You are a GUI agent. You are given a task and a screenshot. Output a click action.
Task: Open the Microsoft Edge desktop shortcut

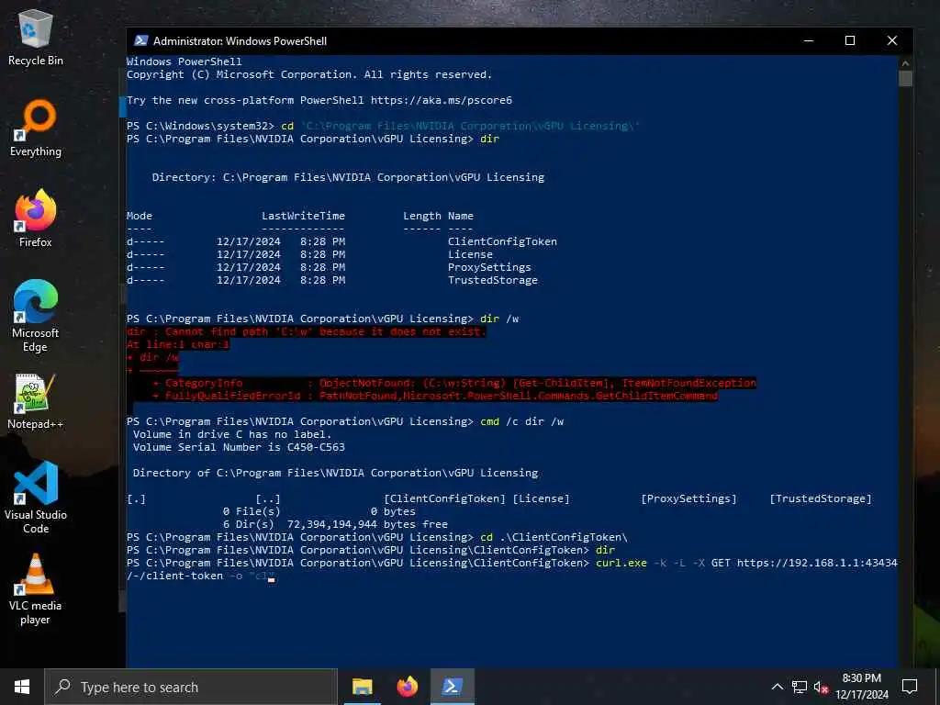[x=36, y=317]
